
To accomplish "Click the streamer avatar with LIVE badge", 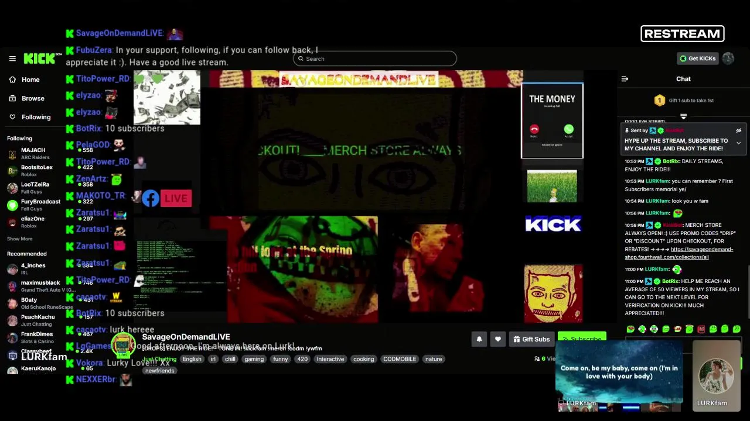I will point(122,345).
